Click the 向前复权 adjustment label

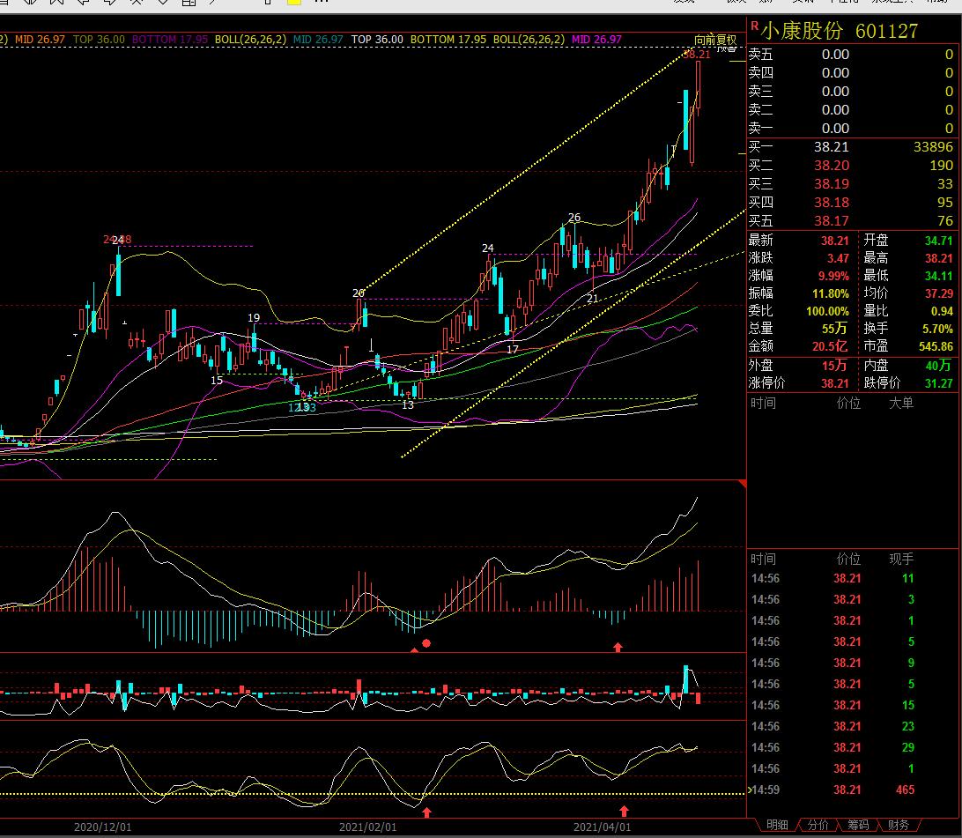pos(715,40)
